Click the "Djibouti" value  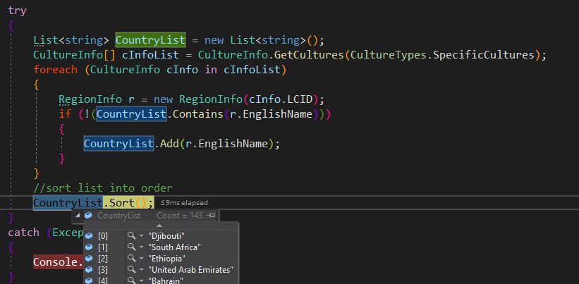pos(166,236)
